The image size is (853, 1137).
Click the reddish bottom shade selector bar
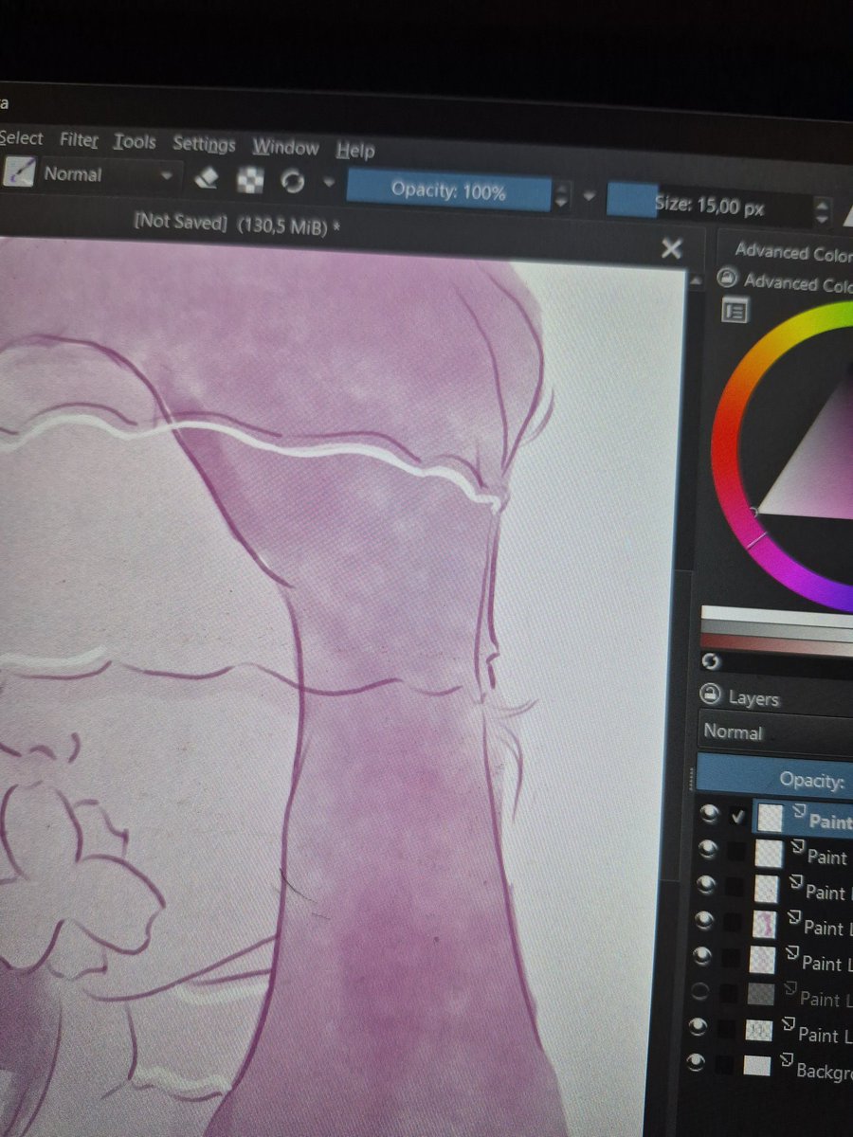[777, 642]
